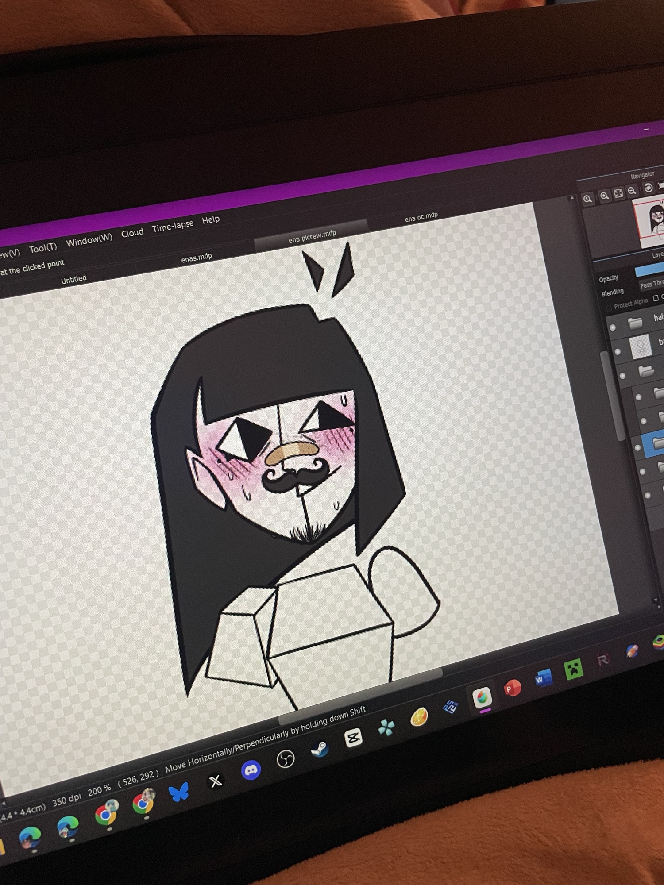The width and height of the screenshot is (664, 885).
Task: Open Discord from the taskbar
Action: pyautogui.click(x=251, y=770)
